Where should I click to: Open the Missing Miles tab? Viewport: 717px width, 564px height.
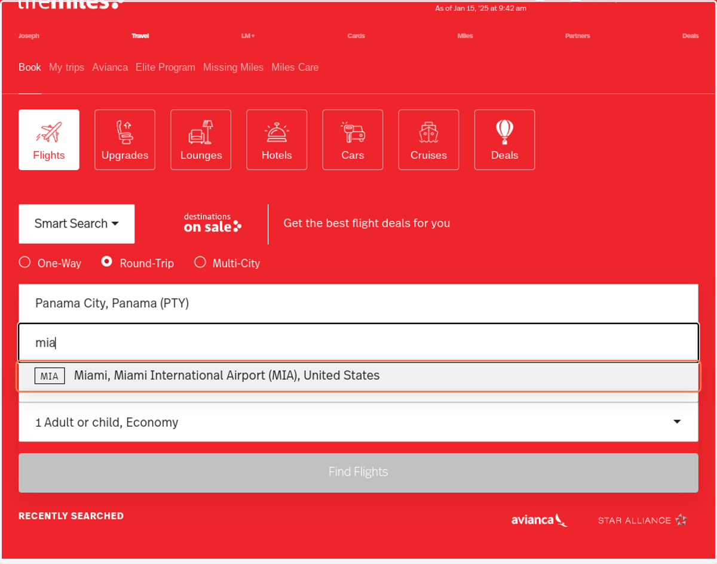tap(233, 67)
